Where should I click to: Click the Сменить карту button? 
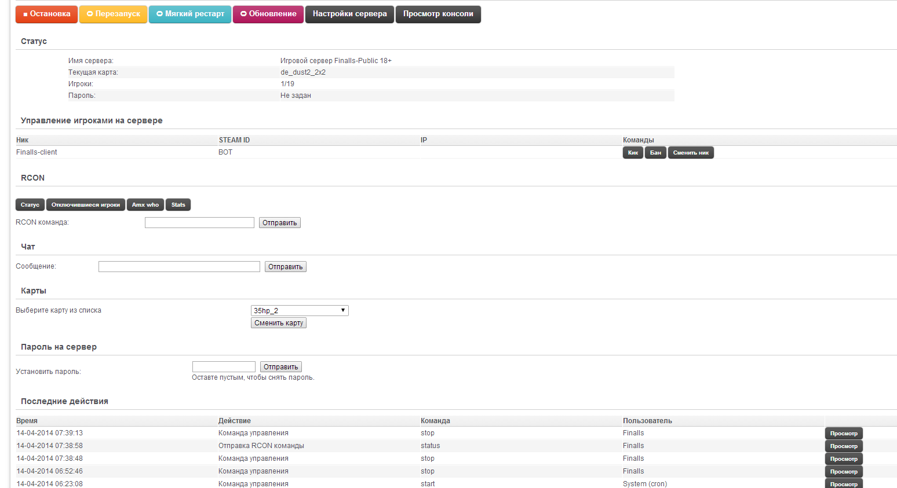(279, 323)
